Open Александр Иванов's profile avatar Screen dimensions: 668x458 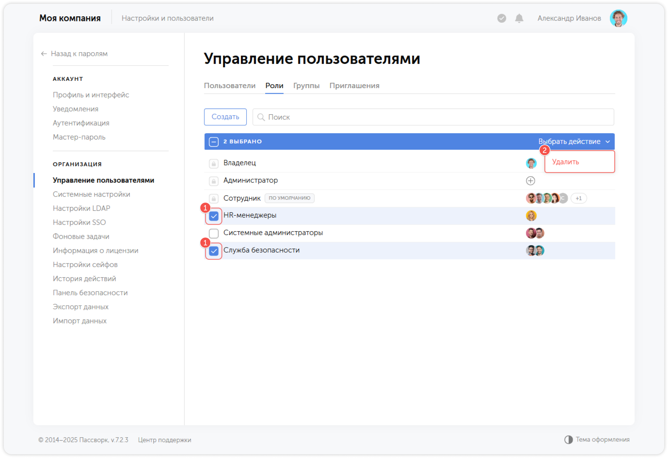[x=619, y=18]
